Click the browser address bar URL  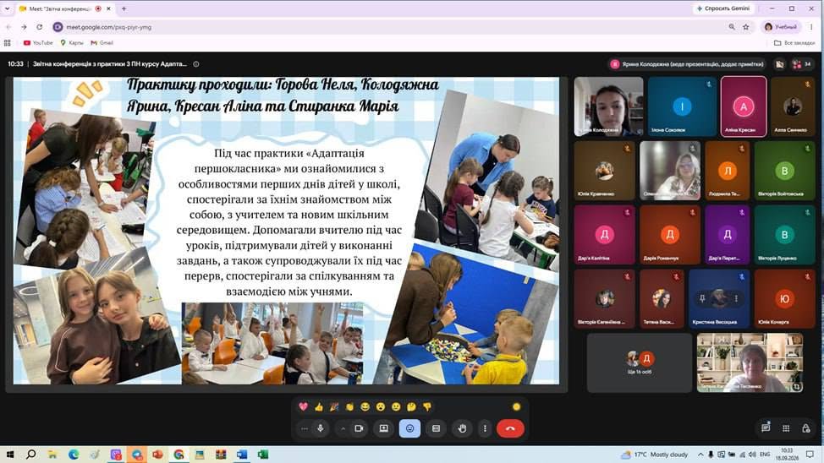(109, 27)
